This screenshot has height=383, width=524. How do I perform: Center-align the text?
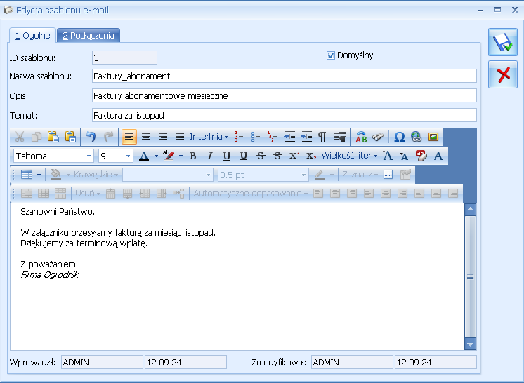146,137
